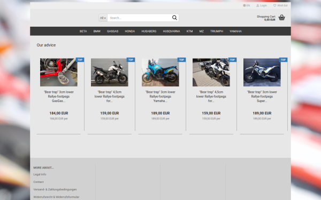
Task: Open the Contact footer link
Action: pyautogui.click(x=39, y=182)
